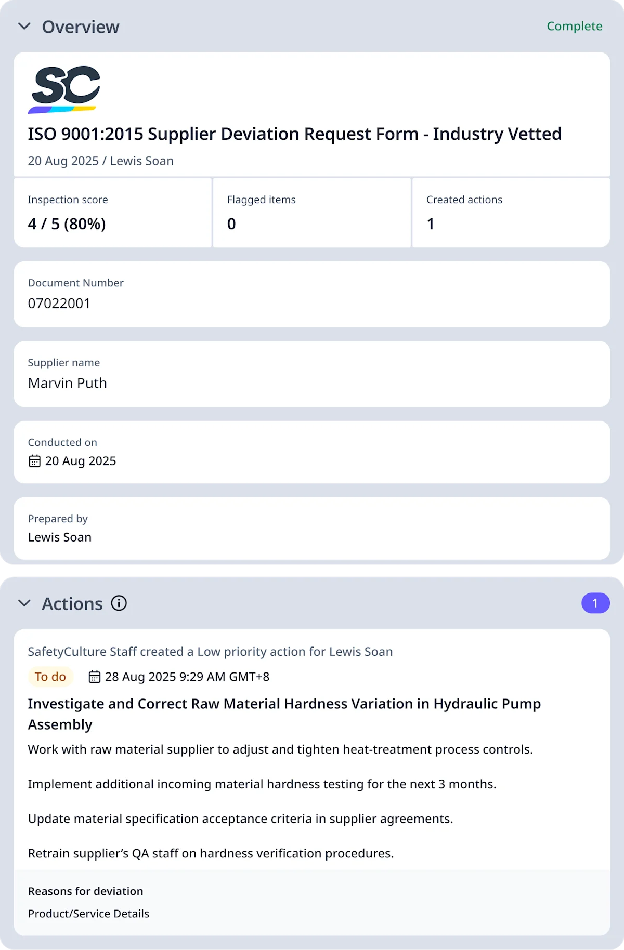The height and width of the screenshot is (950, 624).
Task: Collapse the Overview section chevron
Action: [24, 27]
